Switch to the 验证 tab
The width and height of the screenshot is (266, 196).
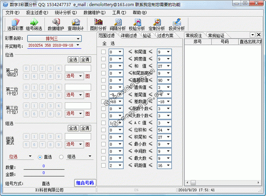[147, 36]
